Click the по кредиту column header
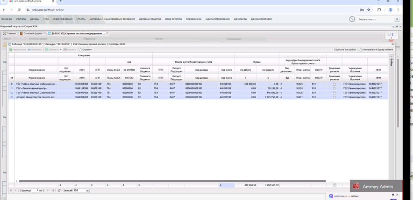This screenshot has width=413, height=200. (268, 70)
